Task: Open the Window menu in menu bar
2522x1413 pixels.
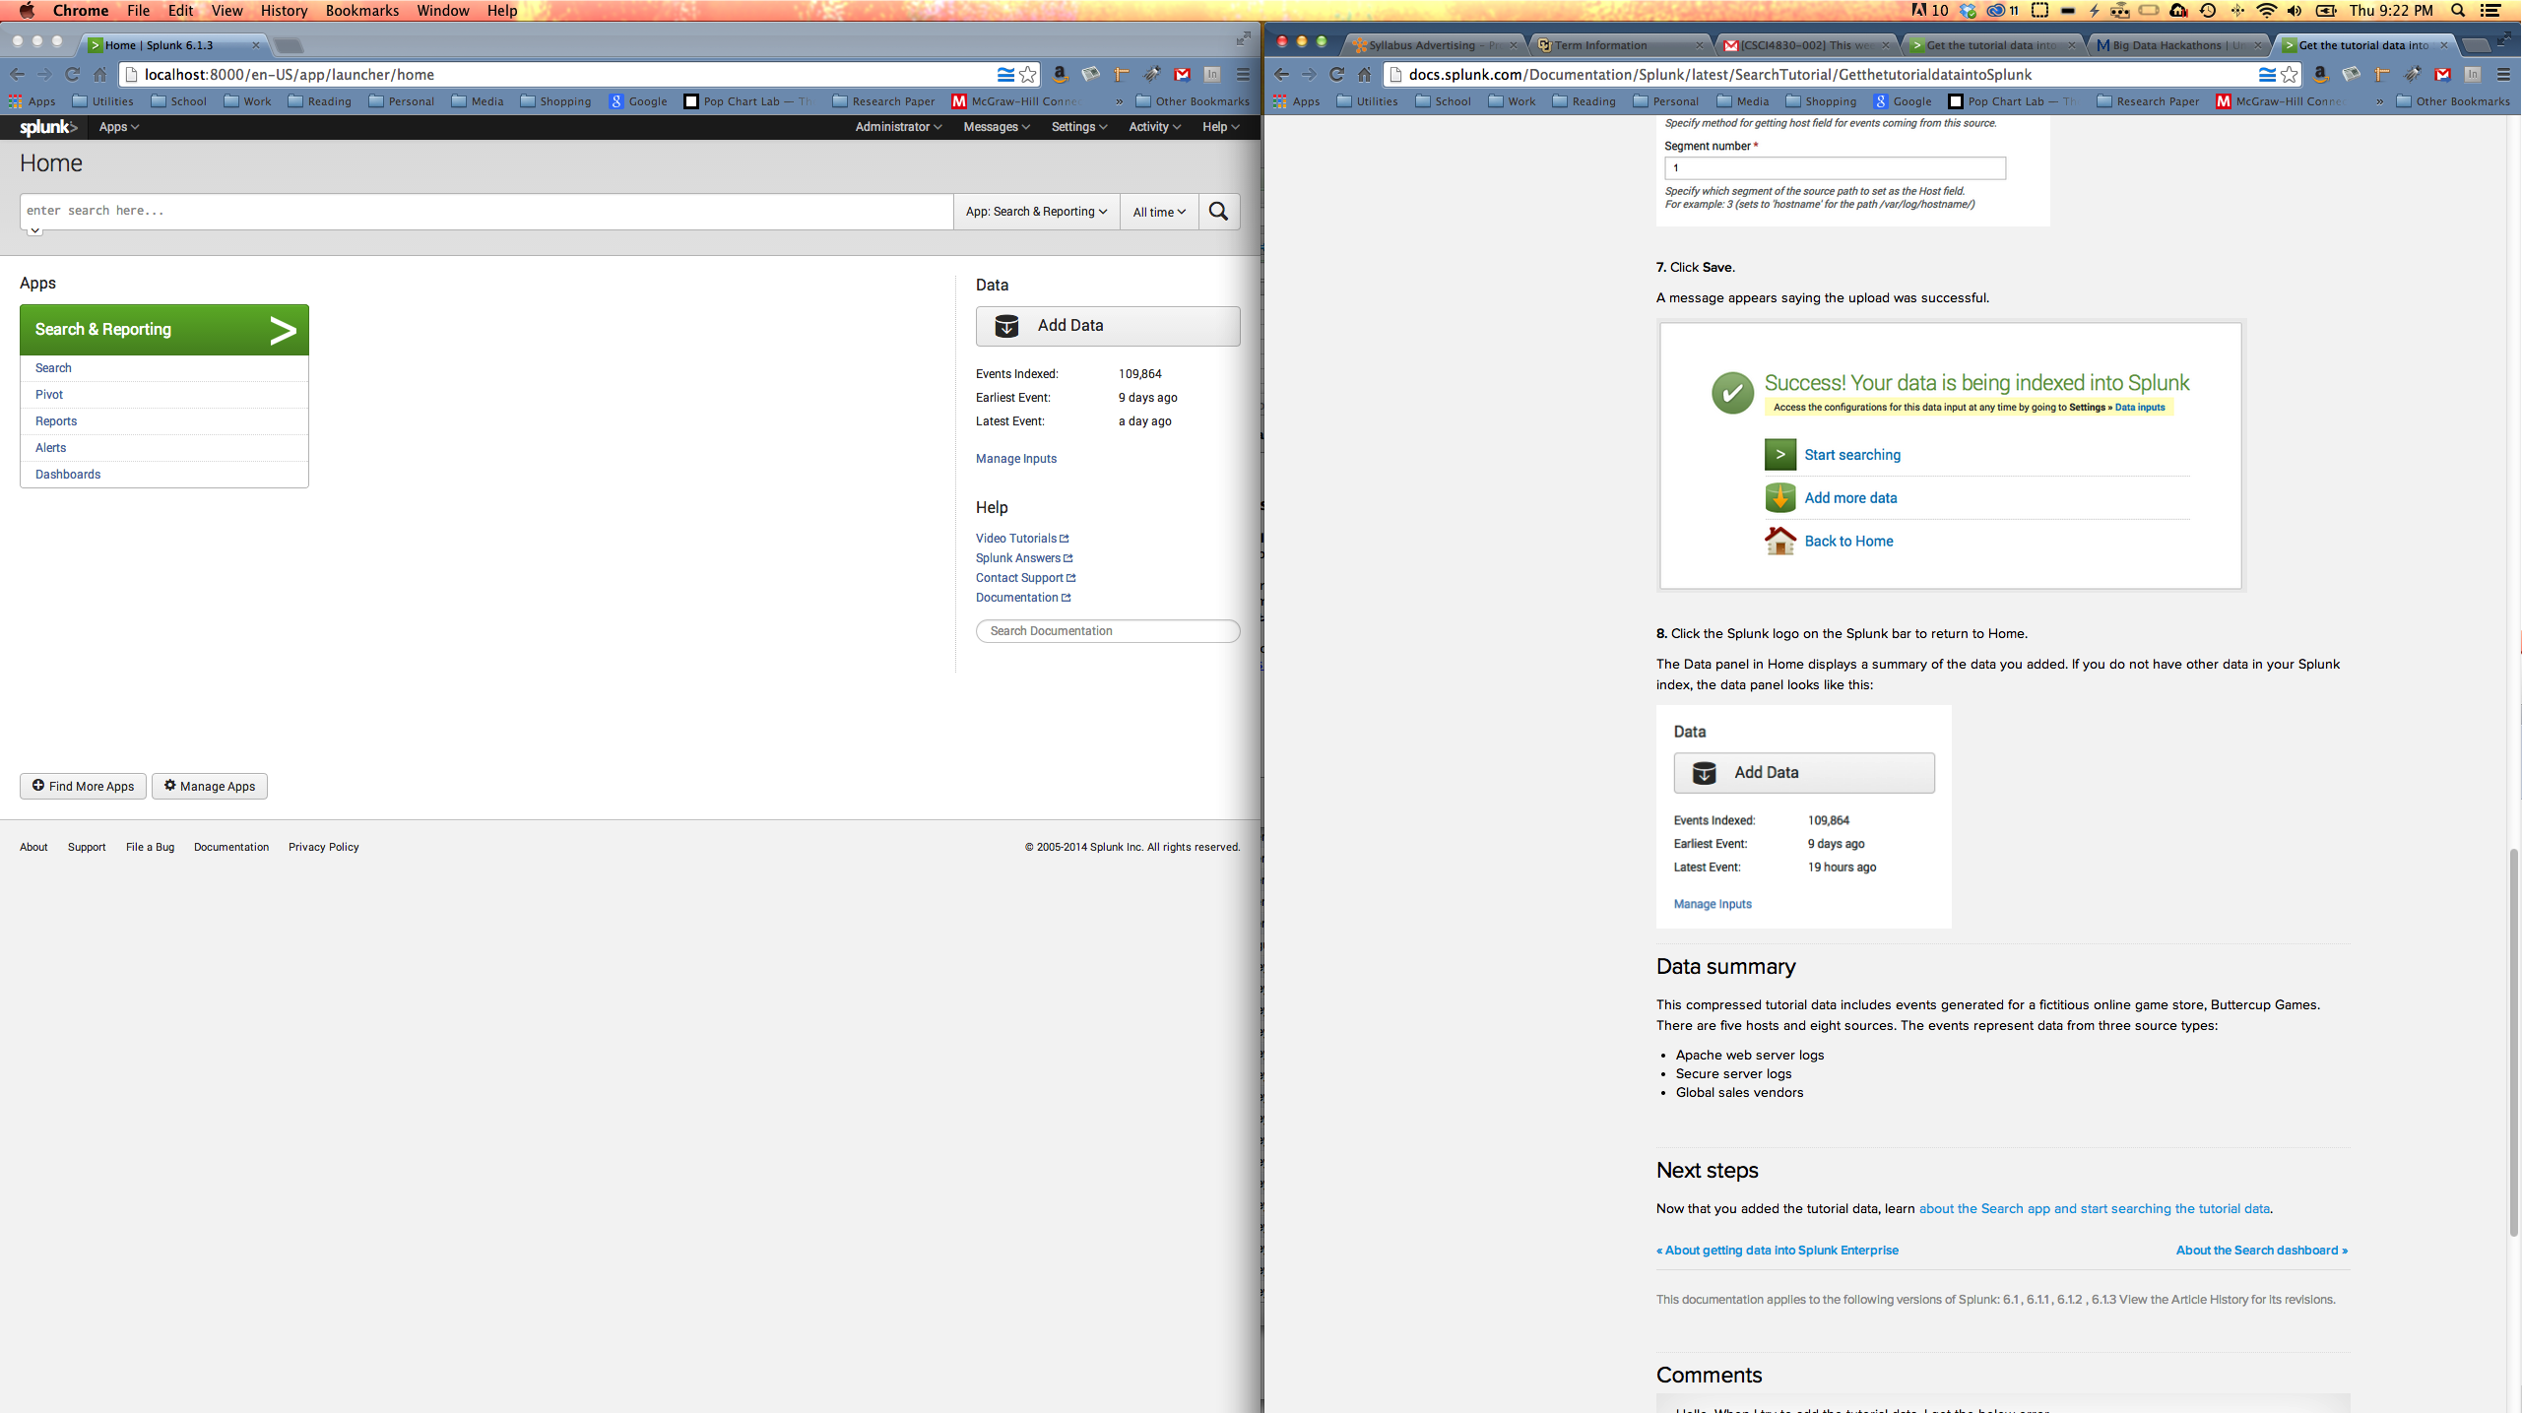Action: tap(443, 11)
